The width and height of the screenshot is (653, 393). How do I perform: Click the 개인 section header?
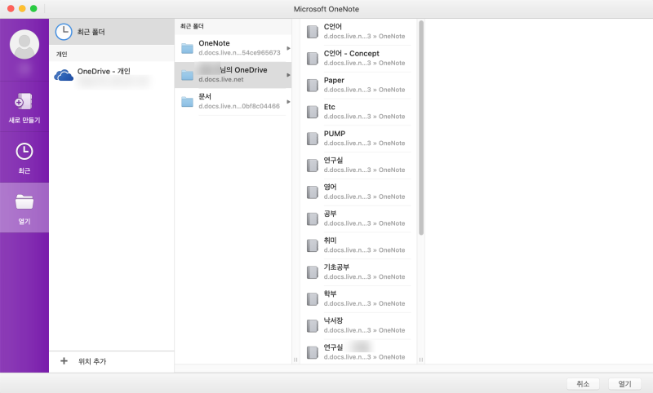[x=62, y=54]
